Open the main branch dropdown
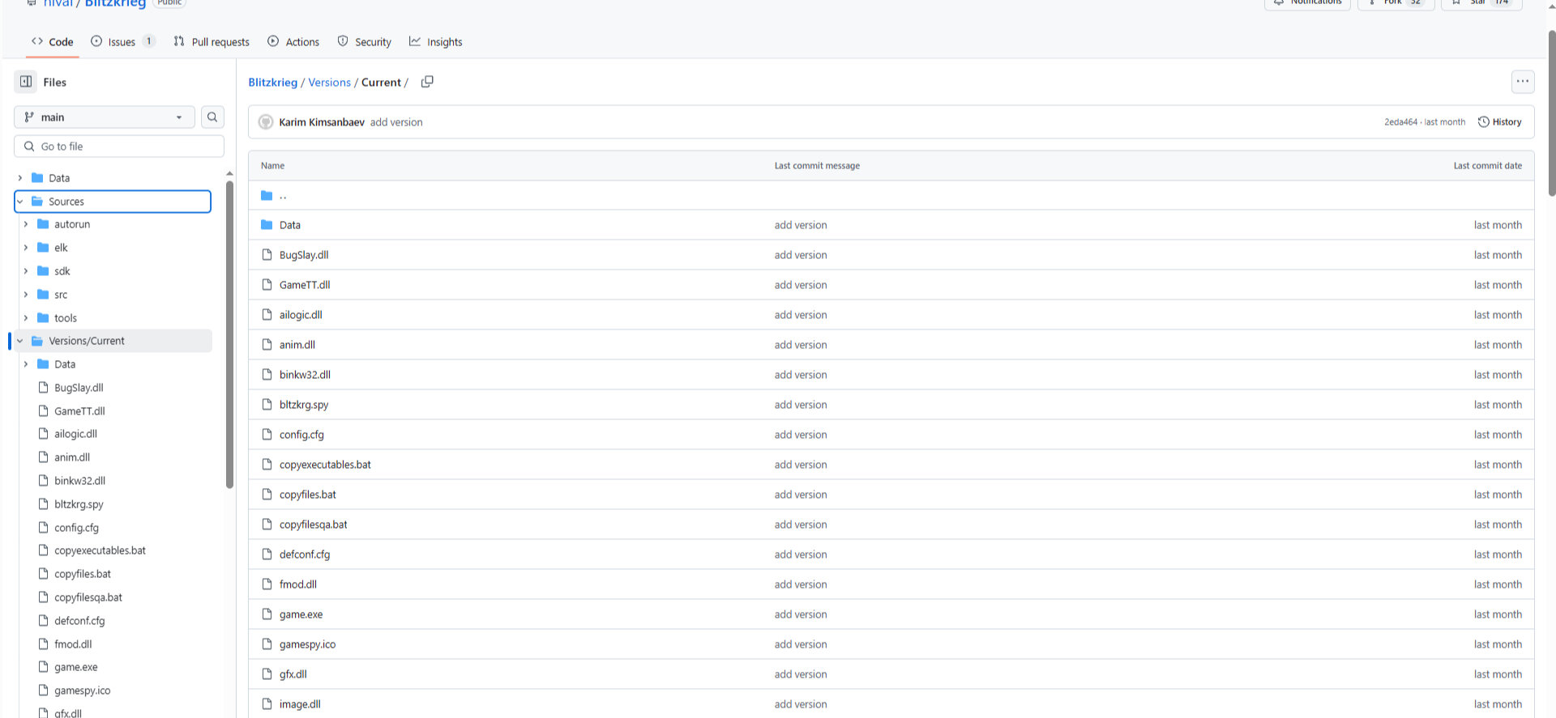This screenshot has width=1556, height=718. [105, 117]
